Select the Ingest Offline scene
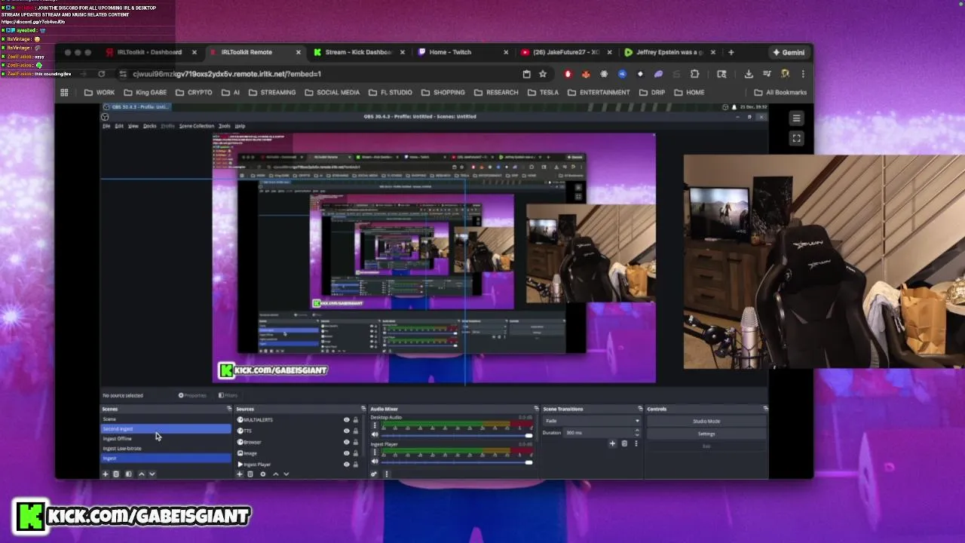 coord(166,438)
